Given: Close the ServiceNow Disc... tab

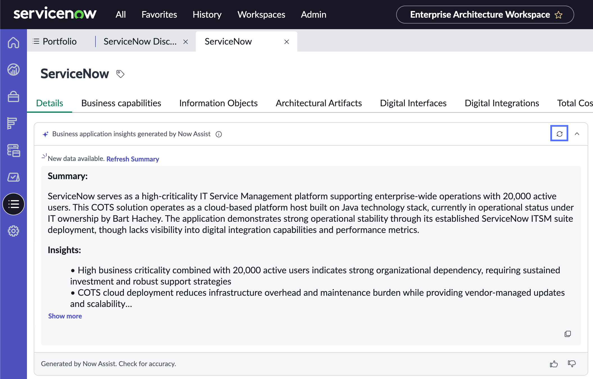Looking at the screenshot, I should 186,42.
